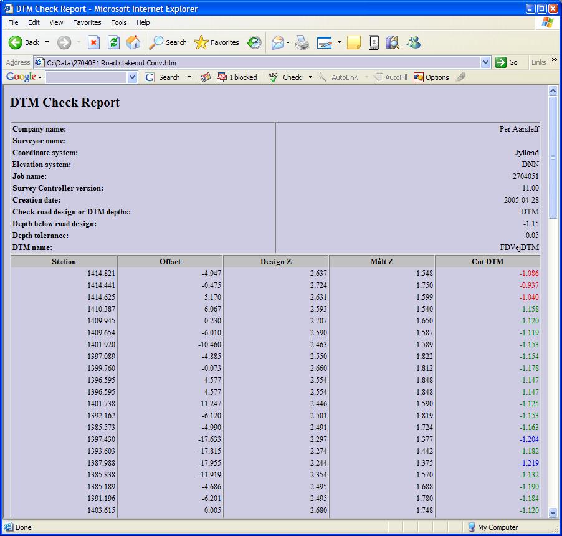Open the Messenger people icon
562x536 pixels.
414,42
